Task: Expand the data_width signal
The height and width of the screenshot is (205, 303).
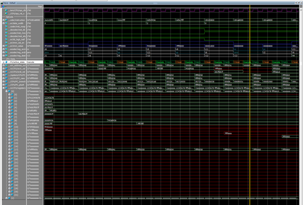Action: [3, 23]
